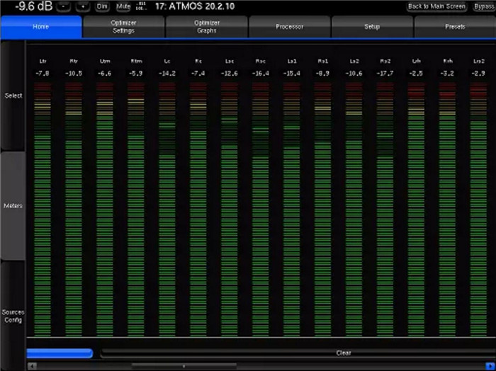This screenshot has width=496, height=371.
Task: Click the -5.9 meter level value
Action: coord(136,74)
